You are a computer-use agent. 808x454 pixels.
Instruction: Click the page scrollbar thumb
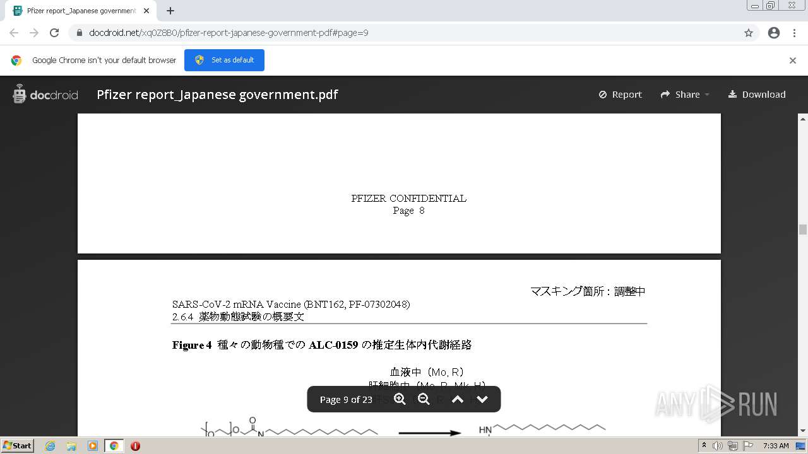coord(803,230)
